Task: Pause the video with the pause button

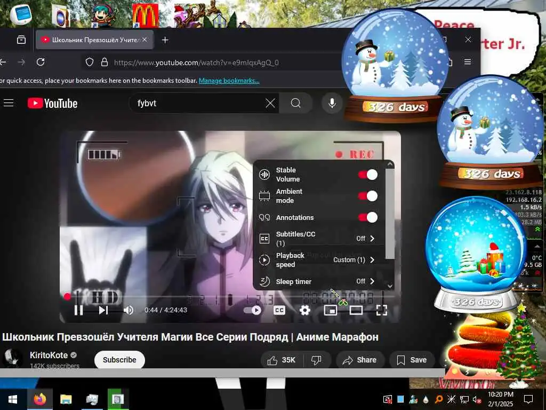Action: click(79, 310)
